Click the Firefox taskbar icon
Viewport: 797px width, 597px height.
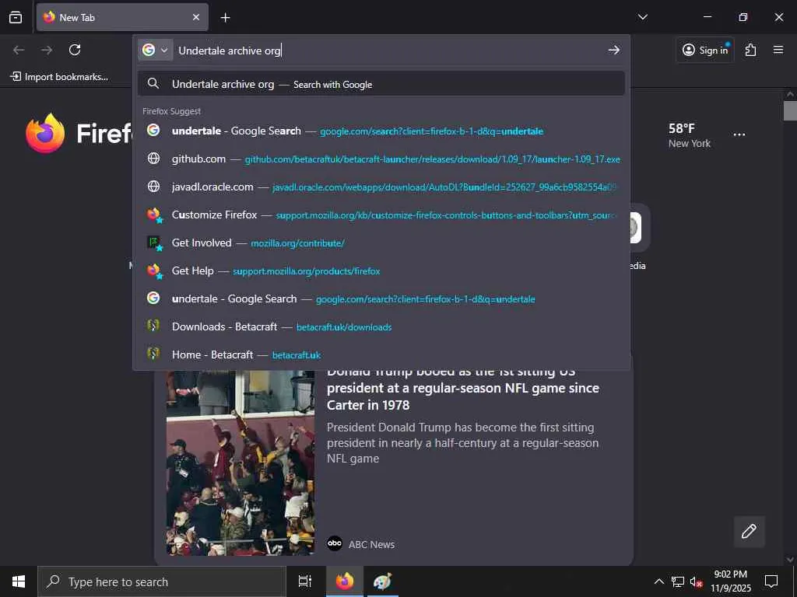coord(344,581)
